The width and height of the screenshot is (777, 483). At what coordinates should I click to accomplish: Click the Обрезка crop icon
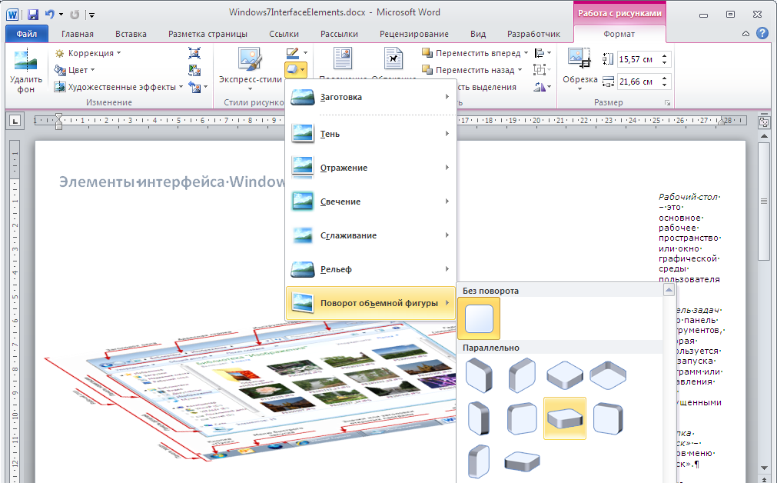(579, 58)
